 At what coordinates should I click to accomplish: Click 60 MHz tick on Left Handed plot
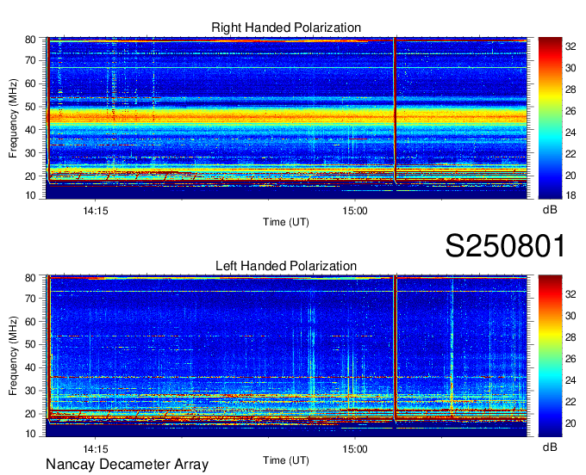click(x=30, y=322)
